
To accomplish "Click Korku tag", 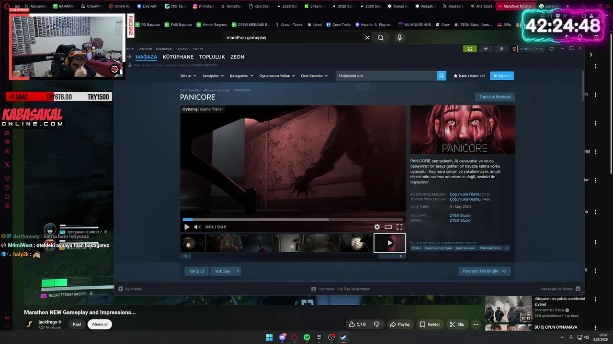I will tap(417, 248).
